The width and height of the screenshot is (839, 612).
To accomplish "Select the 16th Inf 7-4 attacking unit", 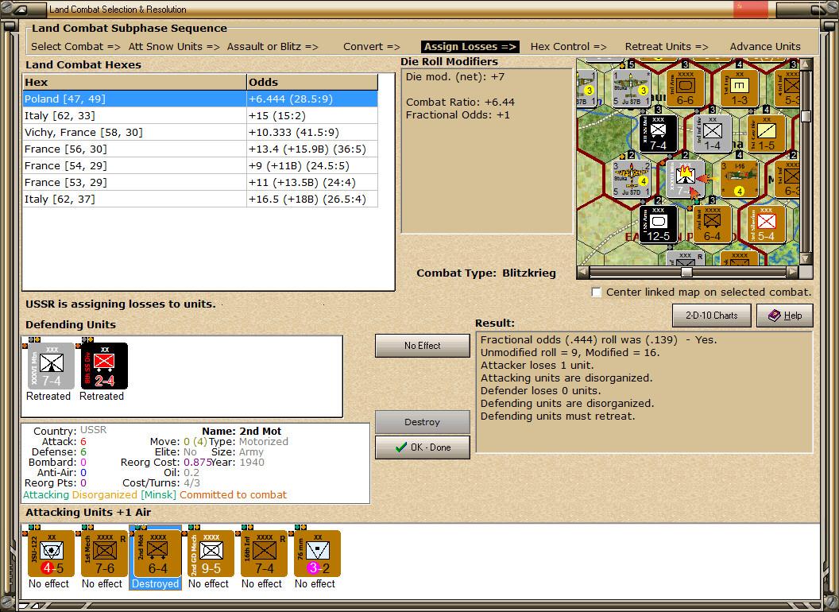I will [x=264, y=554].
